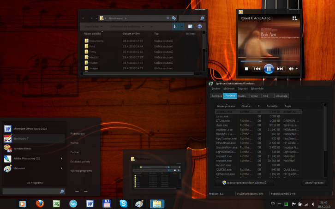
Task: Click Zobrazit procesy všech uživatelů button
Action: click(x=245, y=183)
